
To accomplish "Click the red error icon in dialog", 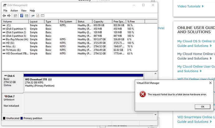I will (143, 94).
